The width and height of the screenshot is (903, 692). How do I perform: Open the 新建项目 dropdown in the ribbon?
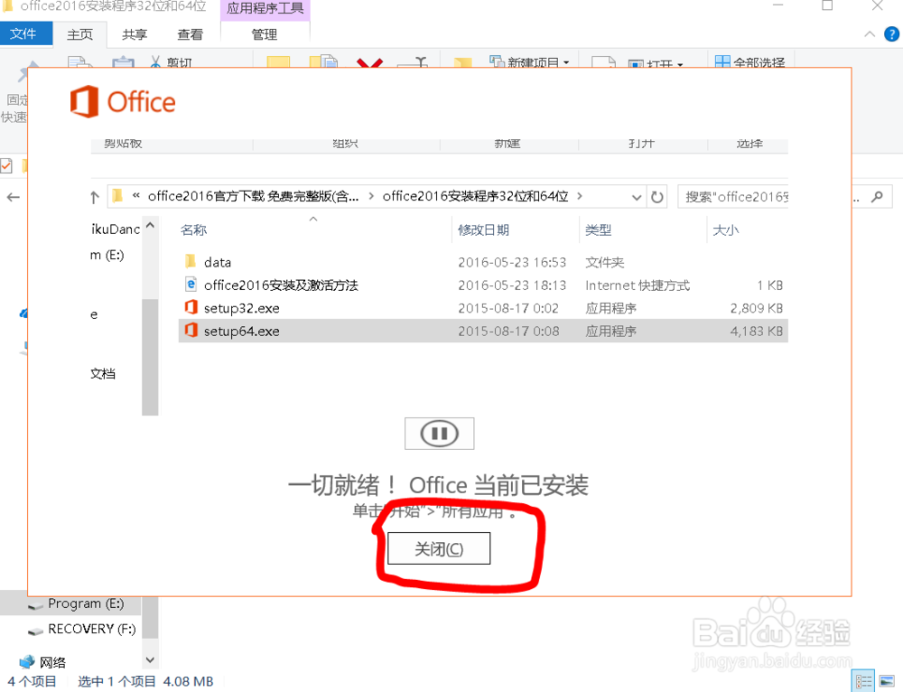tap(530, 61)
